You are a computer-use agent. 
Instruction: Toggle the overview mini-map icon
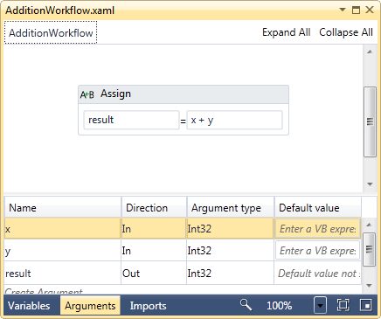tap(366, 305)
